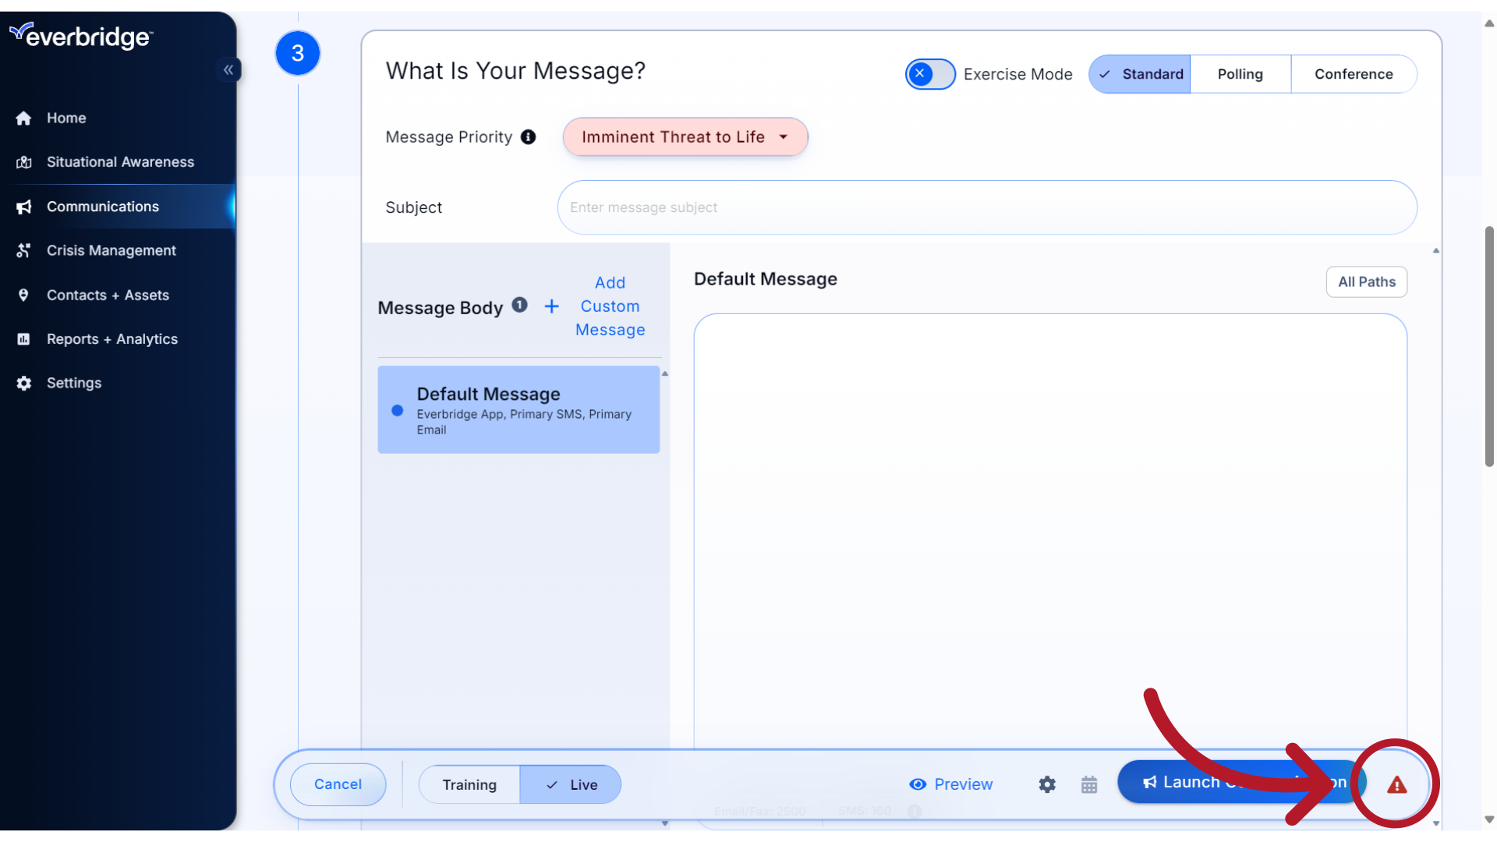Image resolution: width=1497 pixels, height=842 pixels.
Task: Toggle the Exercise Mode switch off
Action: (927, 73)
